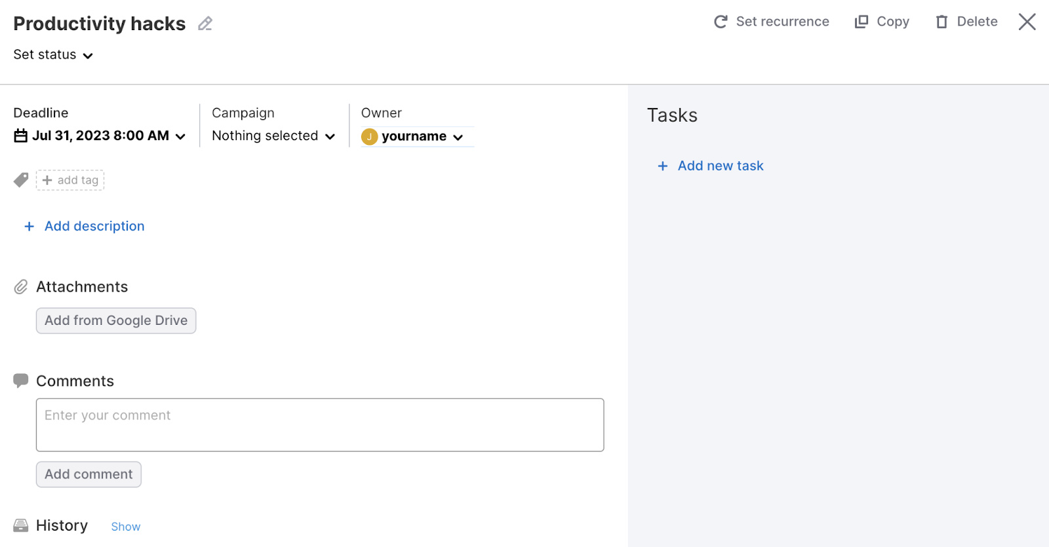Click the paperclip Attachments icon
The image size is (1049, 547).
[21, 287]
